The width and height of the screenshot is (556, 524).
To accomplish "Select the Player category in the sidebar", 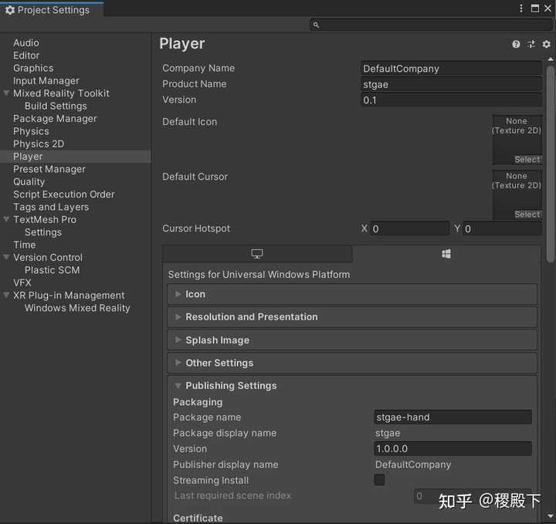I will pos(75,156).
